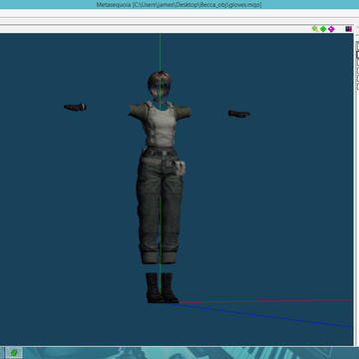Screen dimensions: 359x359
Task: Click the four-color viewport layout icon
Action: coord(348,29)
